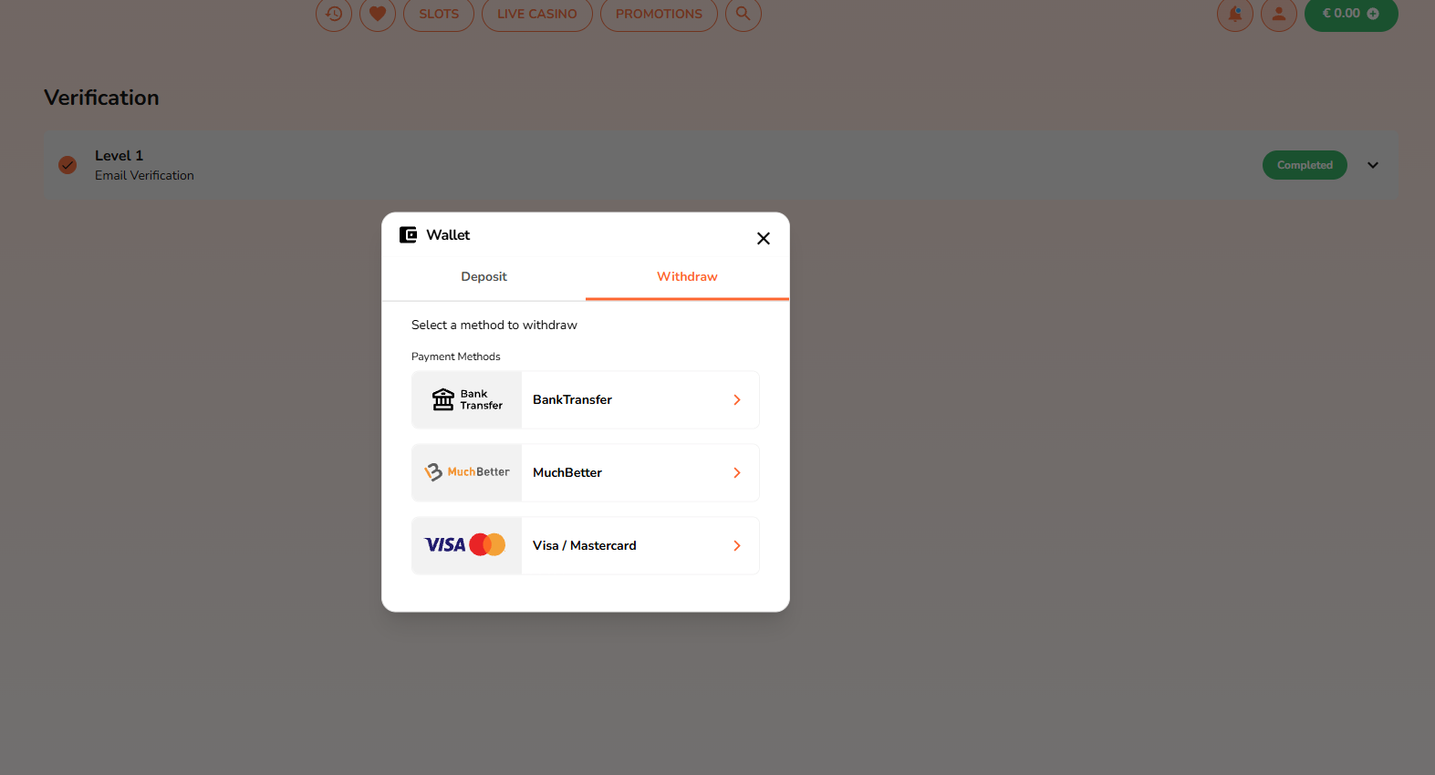The image size is (1435, 775).
Task: Click the € 0.00 balance button
Action: (x=1351, y=14)
